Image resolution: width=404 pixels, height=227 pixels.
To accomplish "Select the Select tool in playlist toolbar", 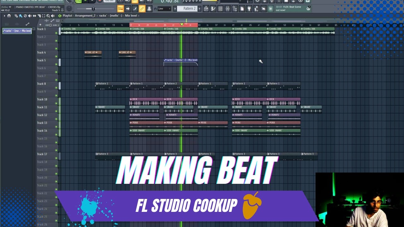I will pos(44,16).
